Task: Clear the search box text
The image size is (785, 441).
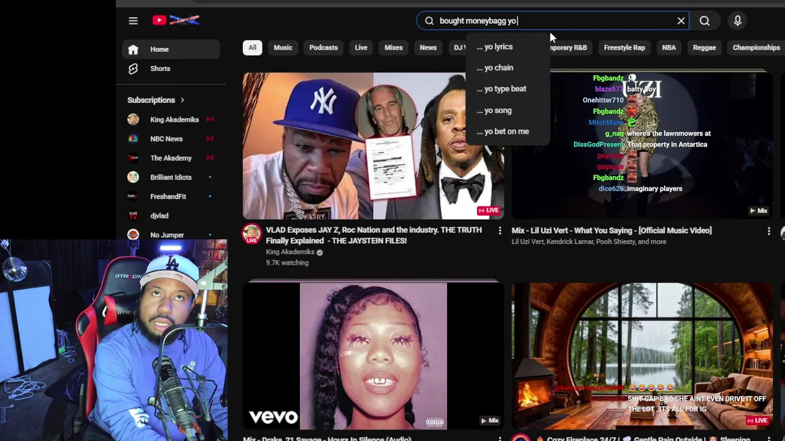Action: coord(681,21)
